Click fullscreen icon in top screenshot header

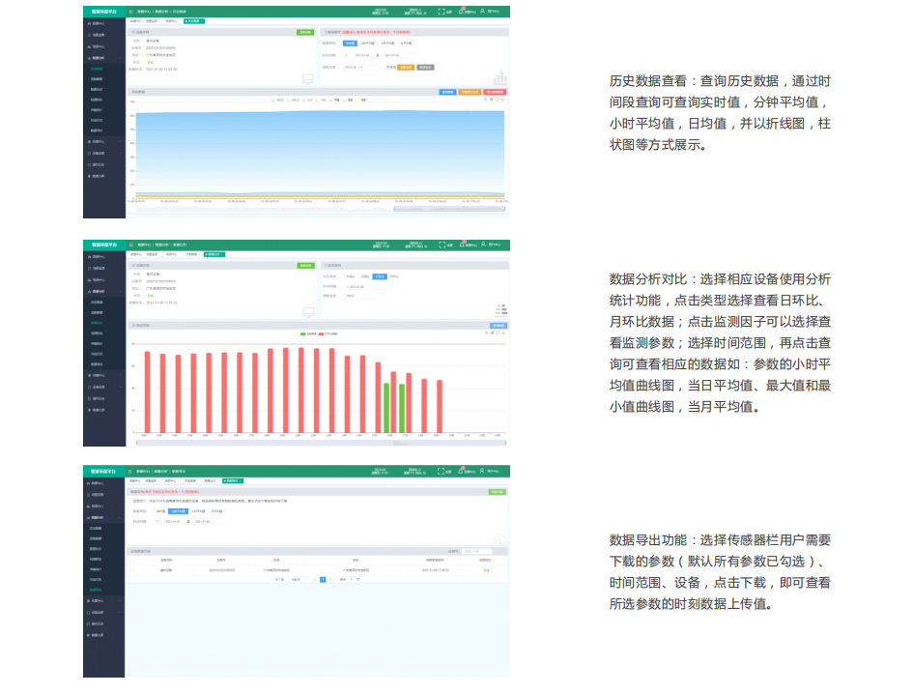click(442, 12)
